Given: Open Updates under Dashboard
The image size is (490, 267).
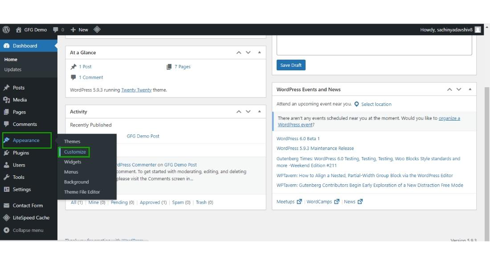Looking at the screenshot, I should (13, 69).
